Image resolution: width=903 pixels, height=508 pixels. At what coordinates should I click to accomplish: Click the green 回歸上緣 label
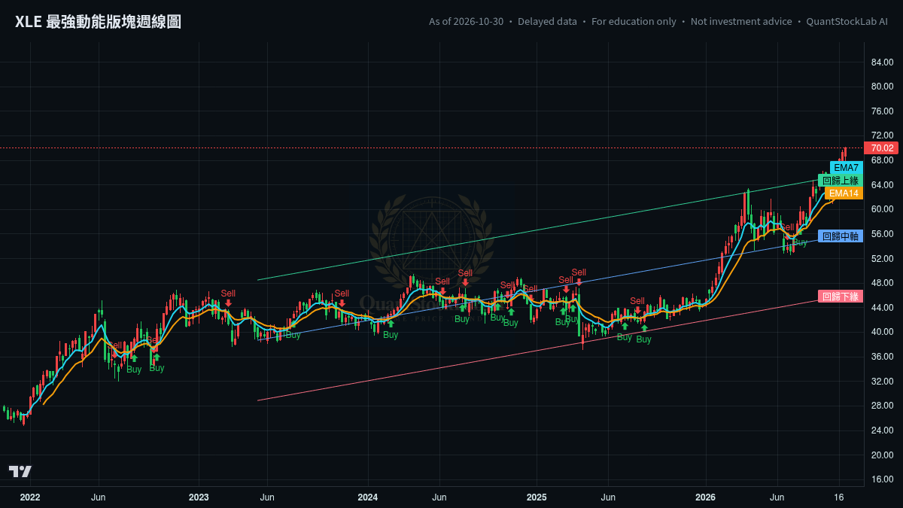pyautogui.click(x=840, y=181)
